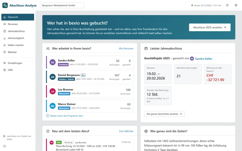Click the 'Inhaber / Admin' badge

66,79
